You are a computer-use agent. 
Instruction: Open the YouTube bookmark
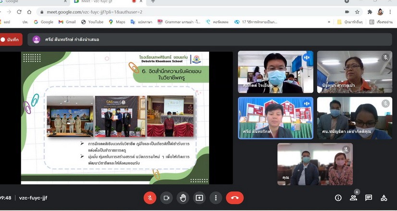pos(92,22)
